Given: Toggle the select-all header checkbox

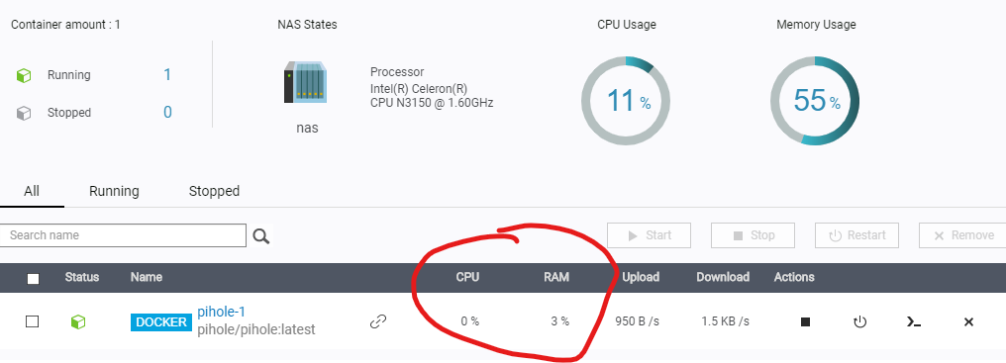Looking at the screenshot, I should 34,278.
